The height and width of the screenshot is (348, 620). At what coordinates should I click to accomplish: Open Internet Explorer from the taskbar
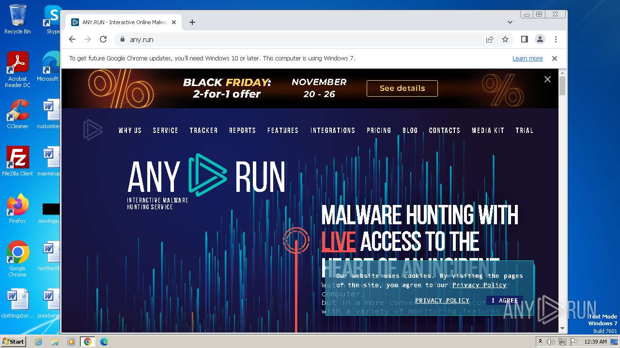(38, 342)
